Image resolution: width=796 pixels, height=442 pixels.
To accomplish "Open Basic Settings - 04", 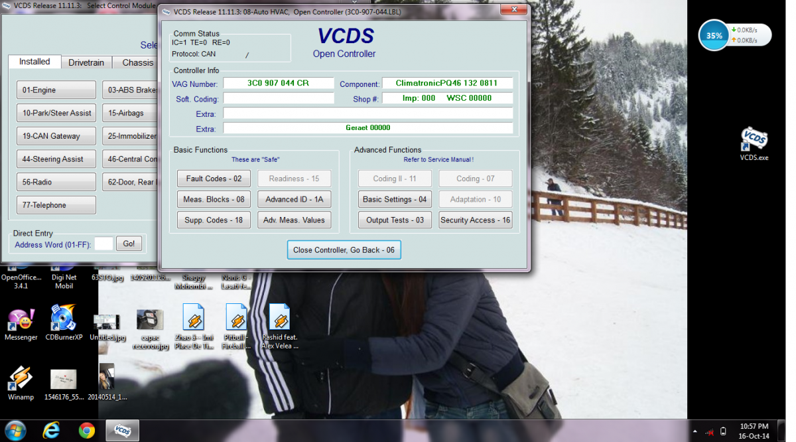I will 395,199.
